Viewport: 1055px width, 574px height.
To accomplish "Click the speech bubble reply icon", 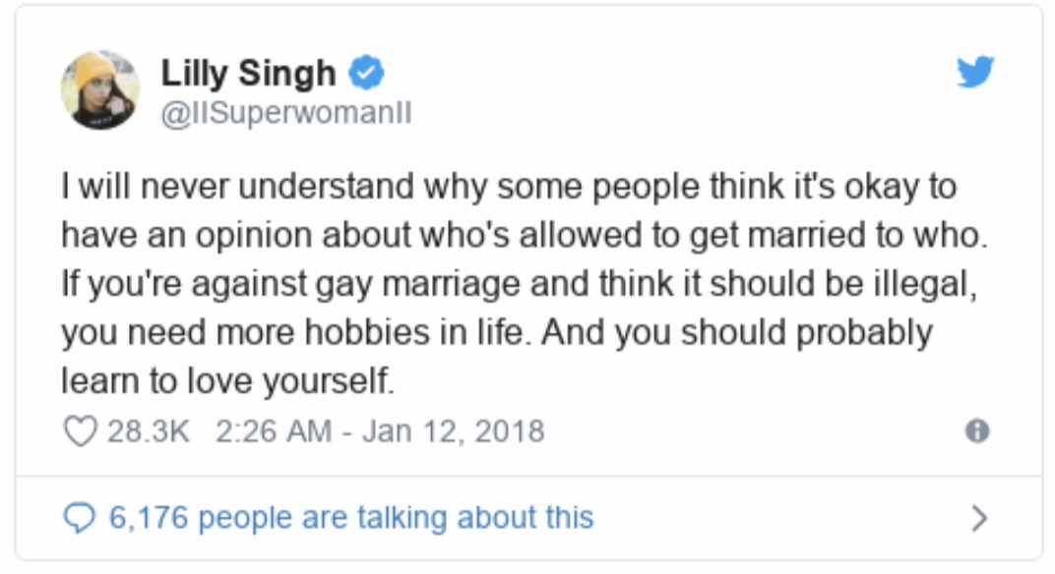I will tap(80, 518).
